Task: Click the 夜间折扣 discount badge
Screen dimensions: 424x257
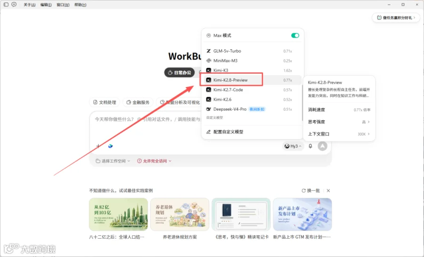Action: pos(257,109)
